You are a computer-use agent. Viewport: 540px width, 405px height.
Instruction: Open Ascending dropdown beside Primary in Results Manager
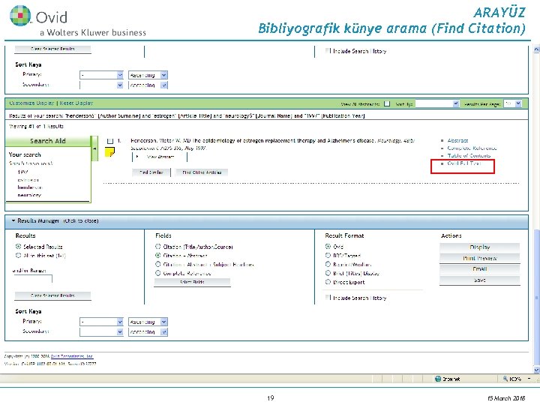(148, 322)
